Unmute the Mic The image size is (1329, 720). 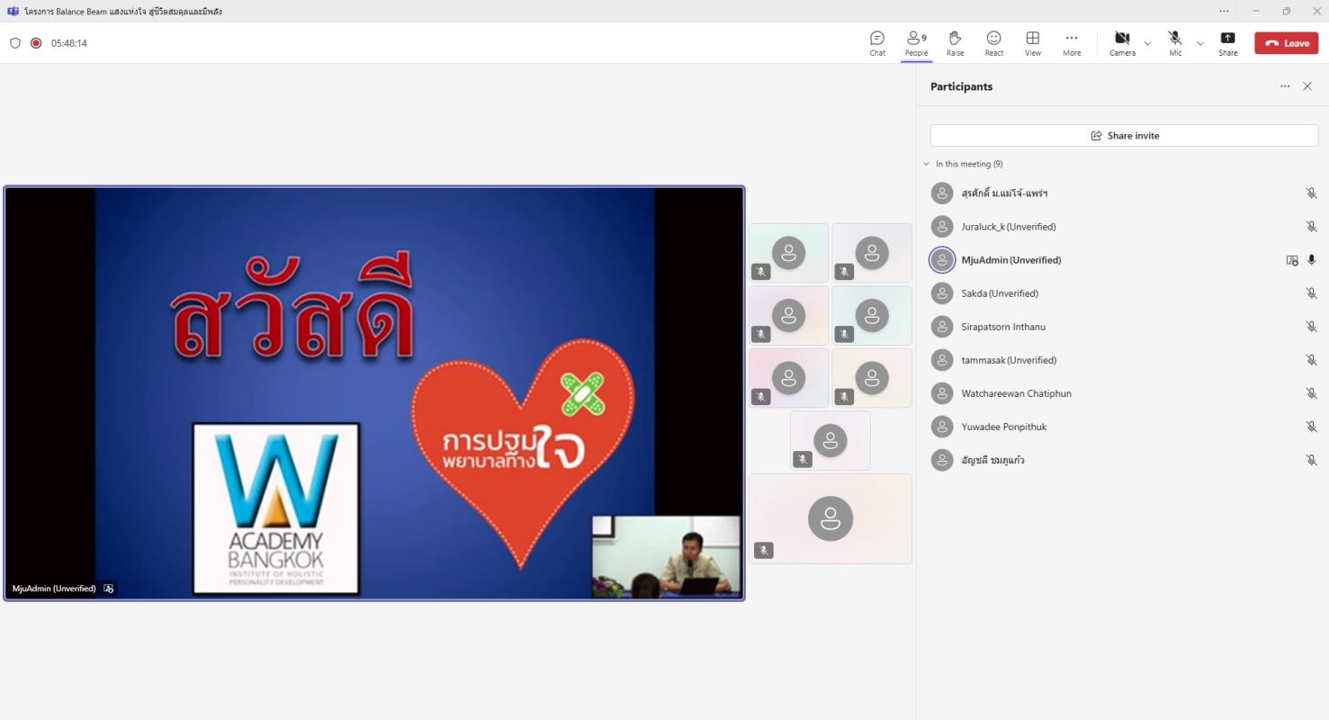(1175, 42)
